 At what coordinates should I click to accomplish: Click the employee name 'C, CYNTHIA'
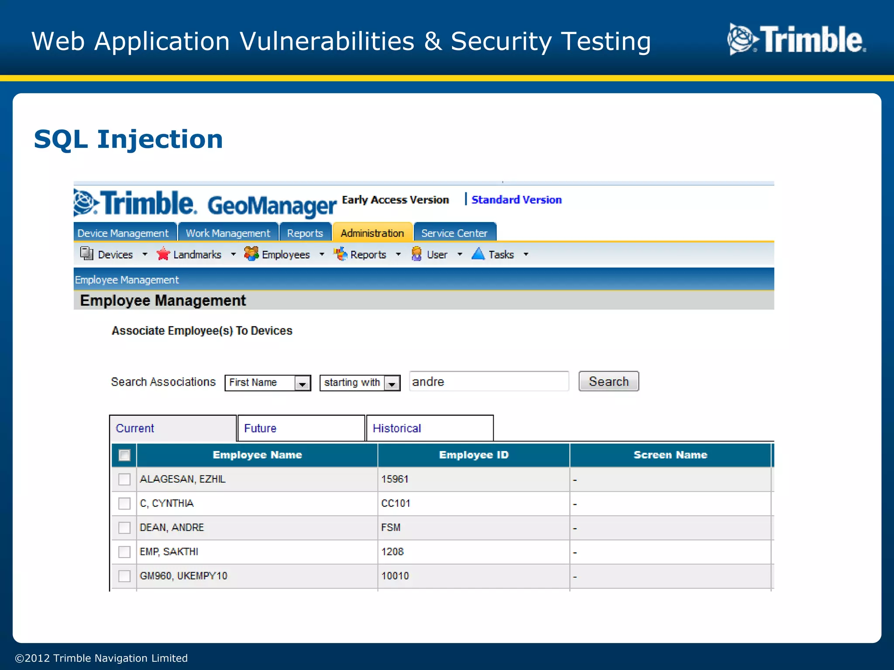pos(167,503)
